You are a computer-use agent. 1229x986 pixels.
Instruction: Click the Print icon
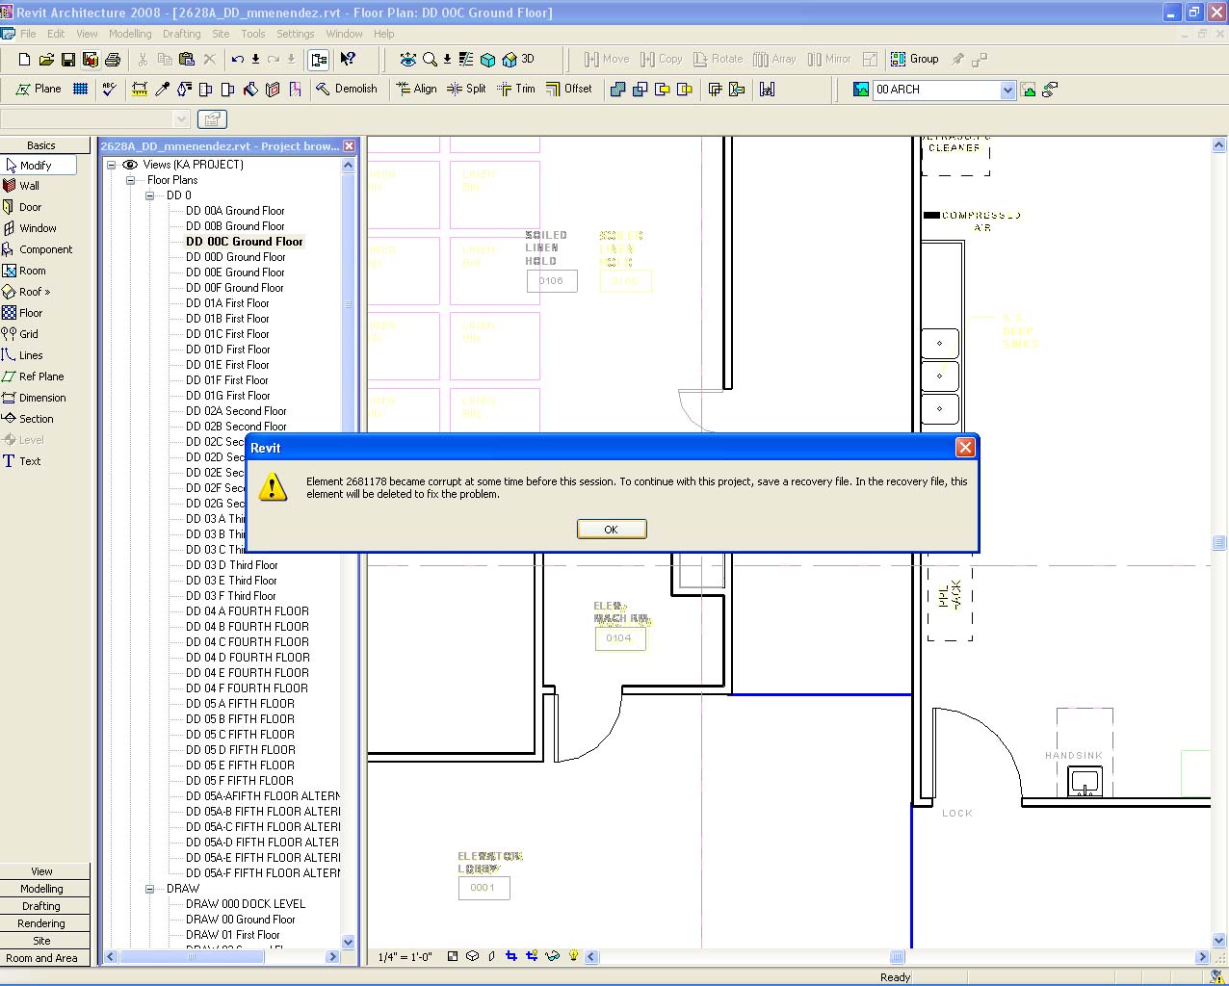(x=113, y=60)
